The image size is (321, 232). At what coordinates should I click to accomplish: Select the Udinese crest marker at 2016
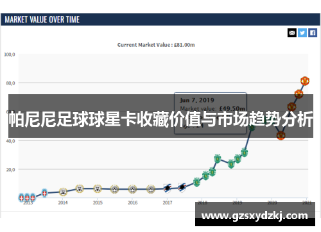click(132, 189)
